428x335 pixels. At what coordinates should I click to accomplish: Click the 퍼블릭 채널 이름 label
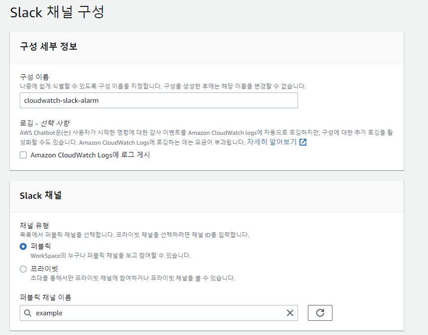point(46,297)
